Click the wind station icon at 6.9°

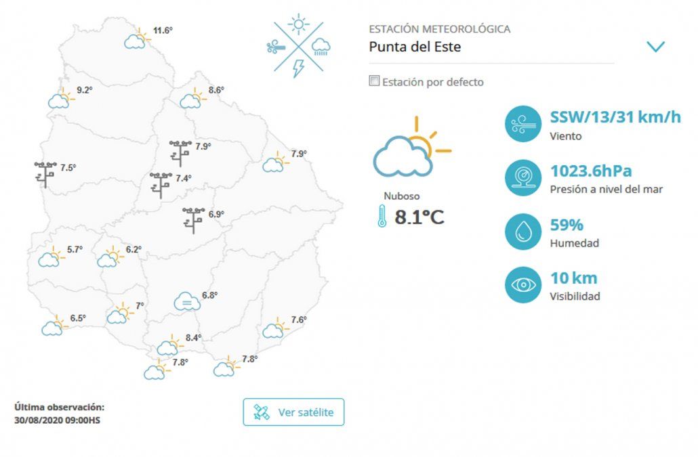pos(193,220)
